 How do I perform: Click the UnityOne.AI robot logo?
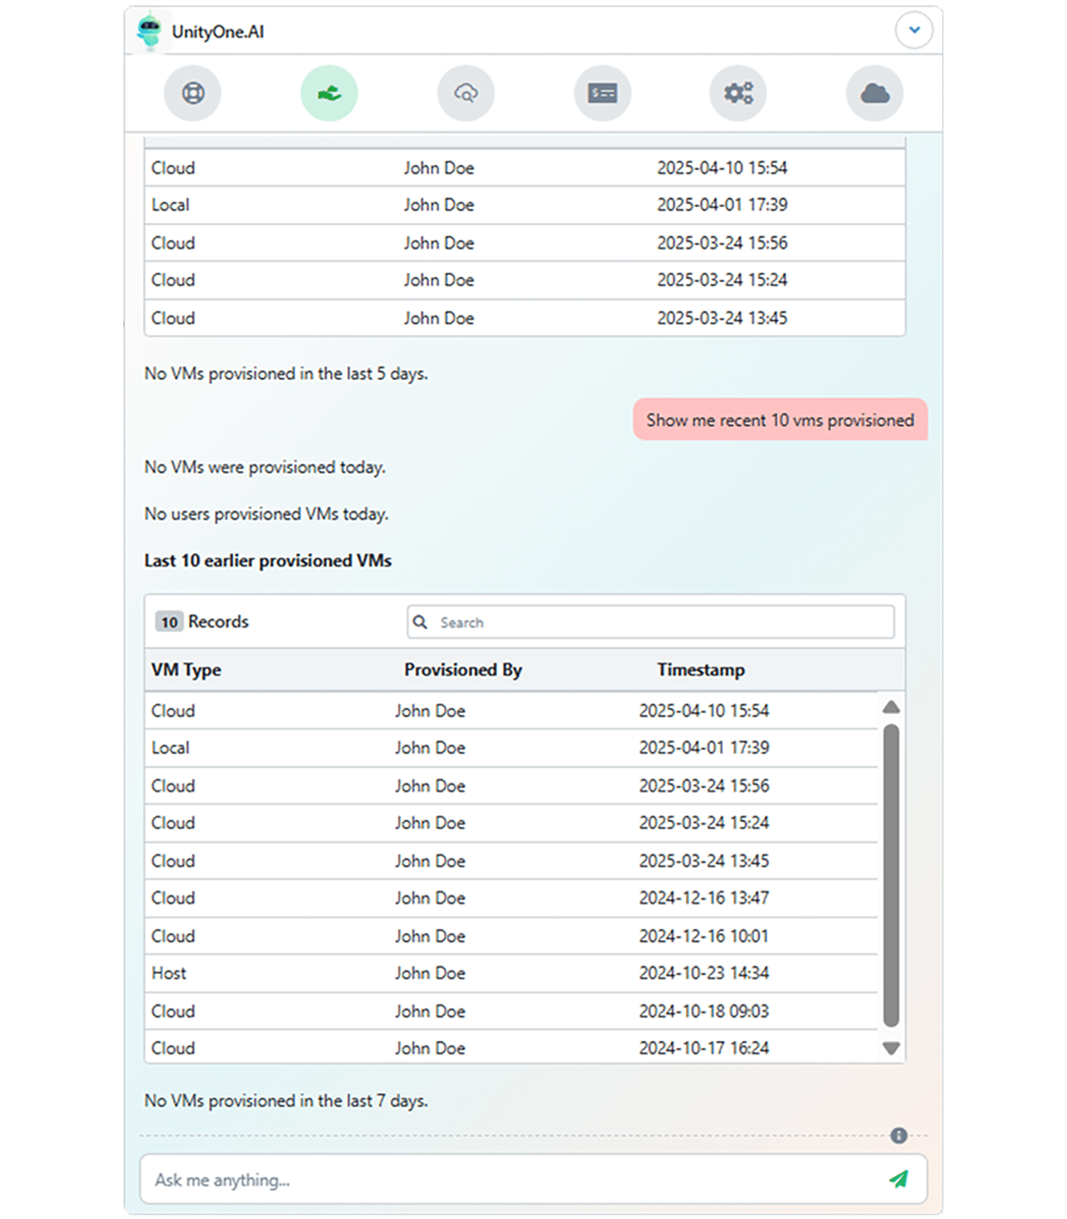[x=149, y=31]
